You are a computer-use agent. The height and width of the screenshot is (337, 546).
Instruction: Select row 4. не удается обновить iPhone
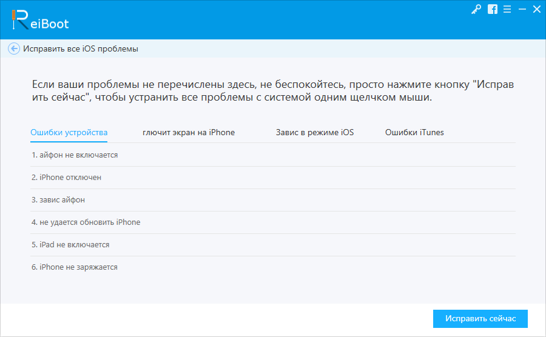(x=273, y=222)
